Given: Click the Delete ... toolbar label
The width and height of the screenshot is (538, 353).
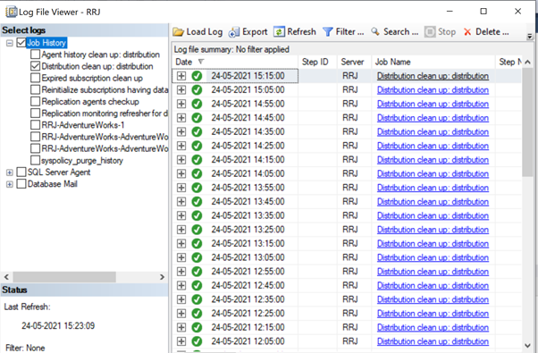Looking at the screenshot, I should click(x=492, y=32).
